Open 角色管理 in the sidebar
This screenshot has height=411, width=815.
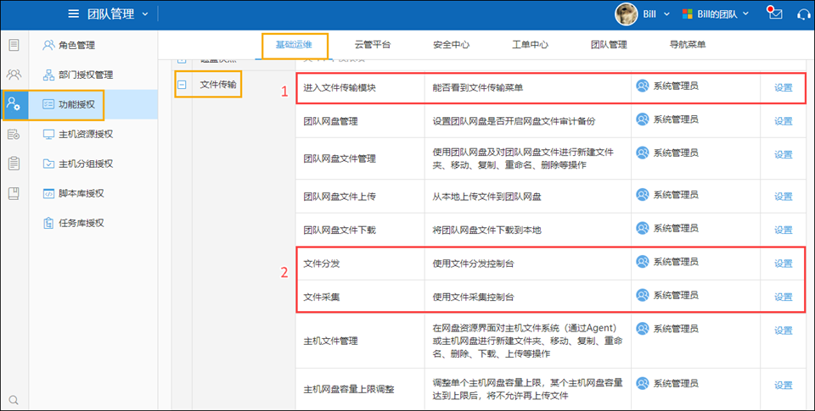[x=76, y=45]
